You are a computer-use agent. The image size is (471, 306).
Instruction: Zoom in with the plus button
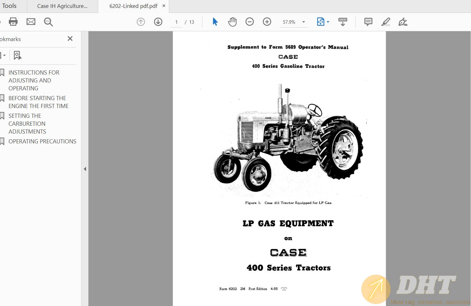pos(267,22)
